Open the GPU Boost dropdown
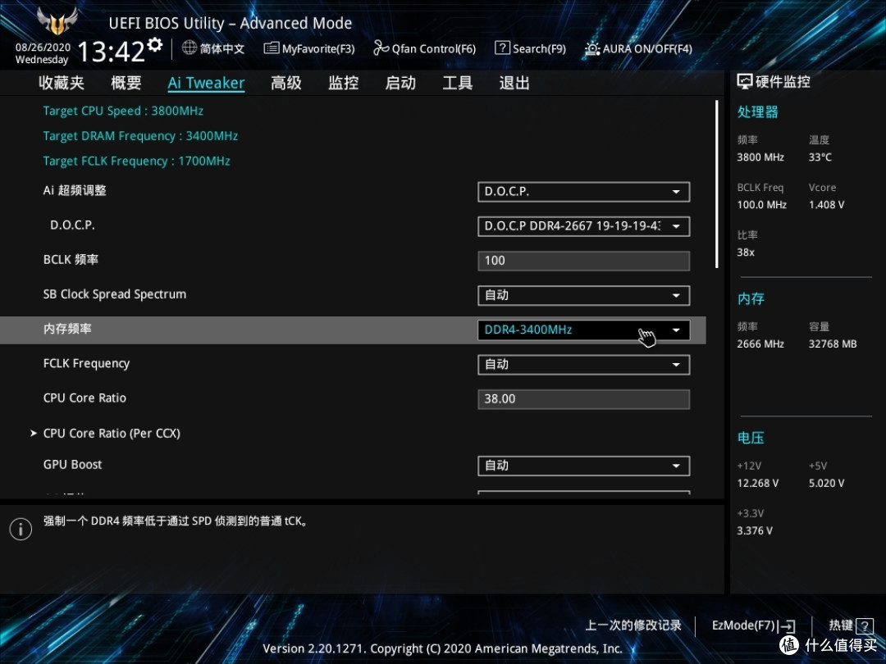886x664 pixels. pyautogui.click(x=584, y=466)
